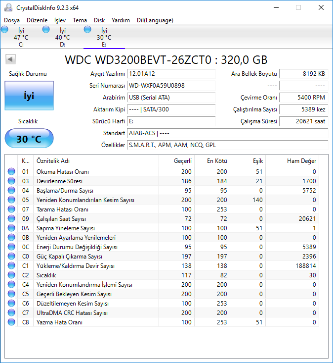The width and height of the screenshot is (333, 363).
Task: Click the Çevirme Oranı value 5400 RPM
Action: click(x=304, y=98)
